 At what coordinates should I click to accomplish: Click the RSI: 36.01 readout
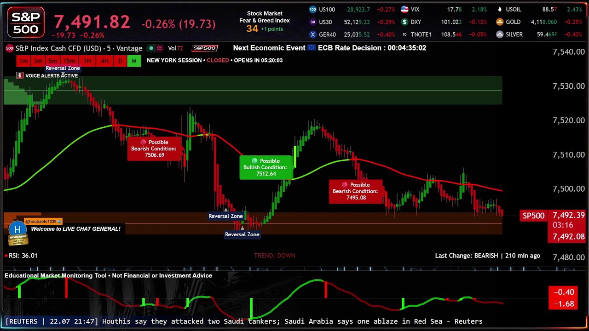23,256
